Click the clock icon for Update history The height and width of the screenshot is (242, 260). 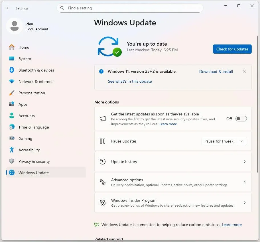tap(103, 162)
